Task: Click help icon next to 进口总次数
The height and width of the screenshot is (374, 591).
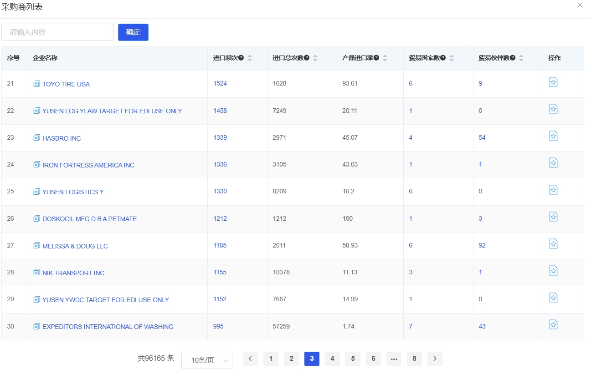Action: point(307,58)
